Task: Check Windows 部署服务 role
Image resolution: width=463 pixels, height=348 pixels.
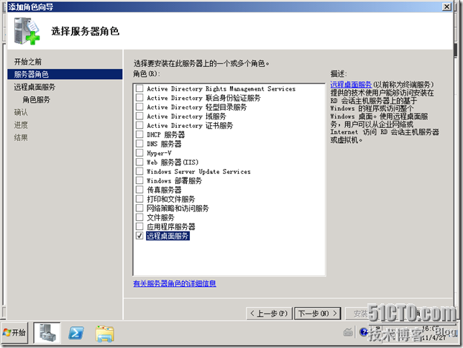Action: pos(139,180)
